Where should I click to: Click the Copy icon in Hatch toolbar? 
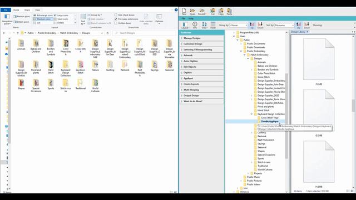[221, 11]
